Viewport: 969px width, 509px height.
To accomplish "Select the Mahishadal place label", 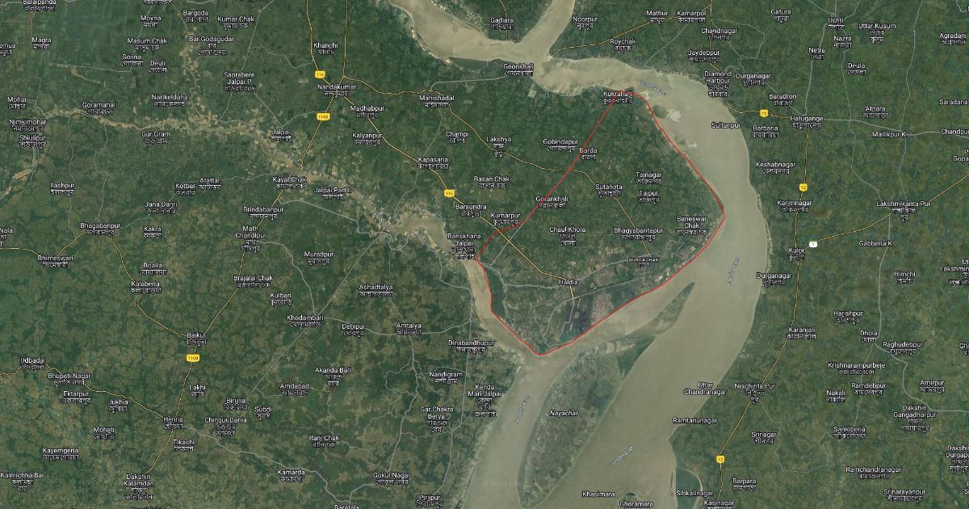I will (x=437, y=97).
